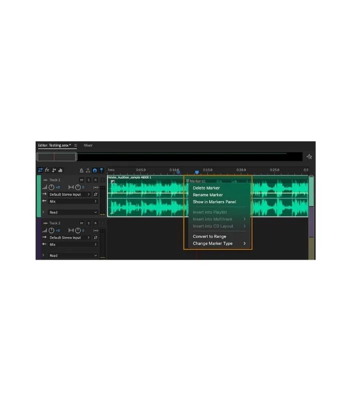Screen dimensions: 351x401
Task: Switch to the Mixer tab
Action: pyautogui.click(x=88, y=145)
